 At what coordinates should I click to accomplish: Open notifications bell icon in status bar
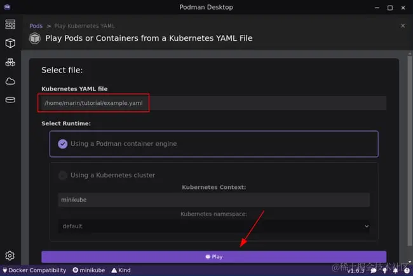point(395,271)
